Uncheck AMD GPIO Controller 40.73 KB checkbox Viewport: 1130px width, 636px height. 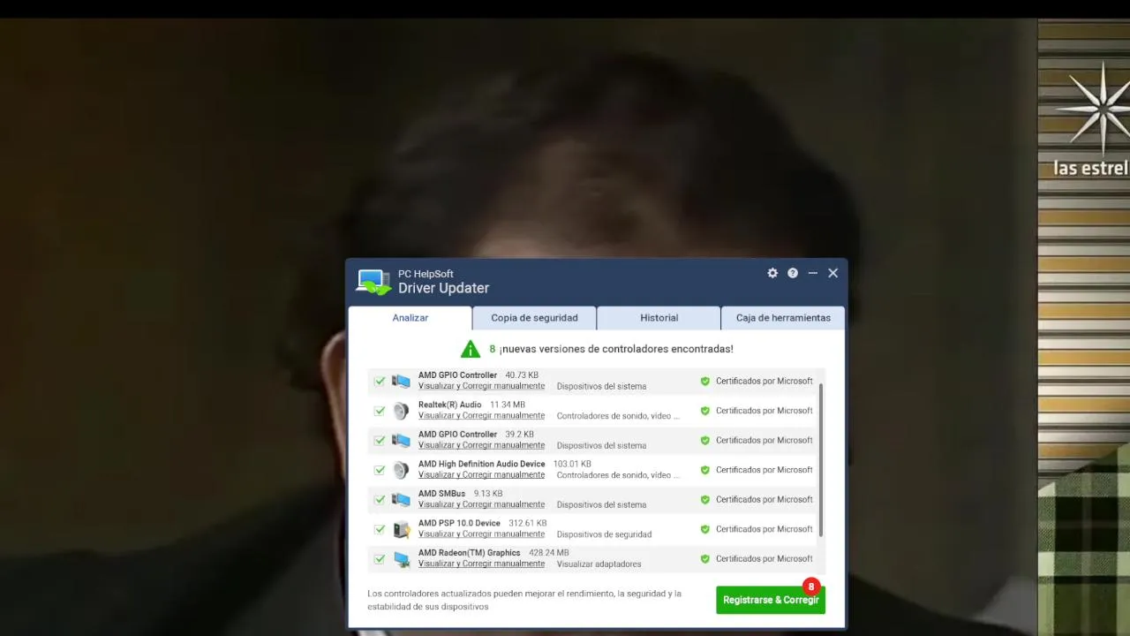(380, 382)
